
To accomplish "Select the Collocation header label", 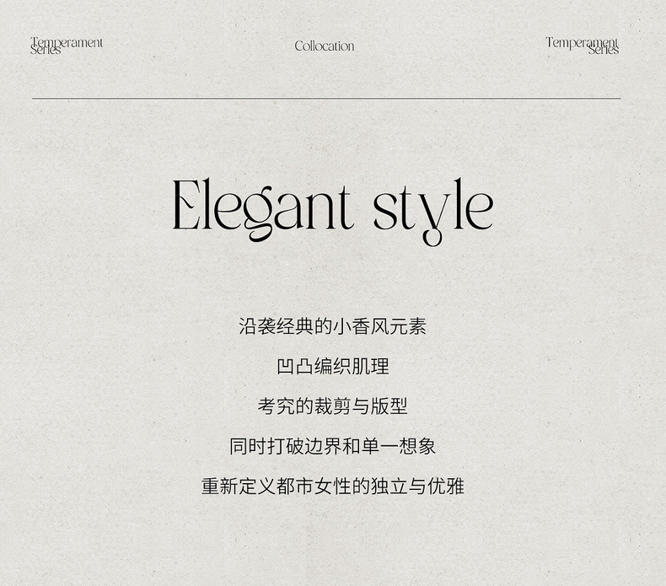I will click(325, 46).
